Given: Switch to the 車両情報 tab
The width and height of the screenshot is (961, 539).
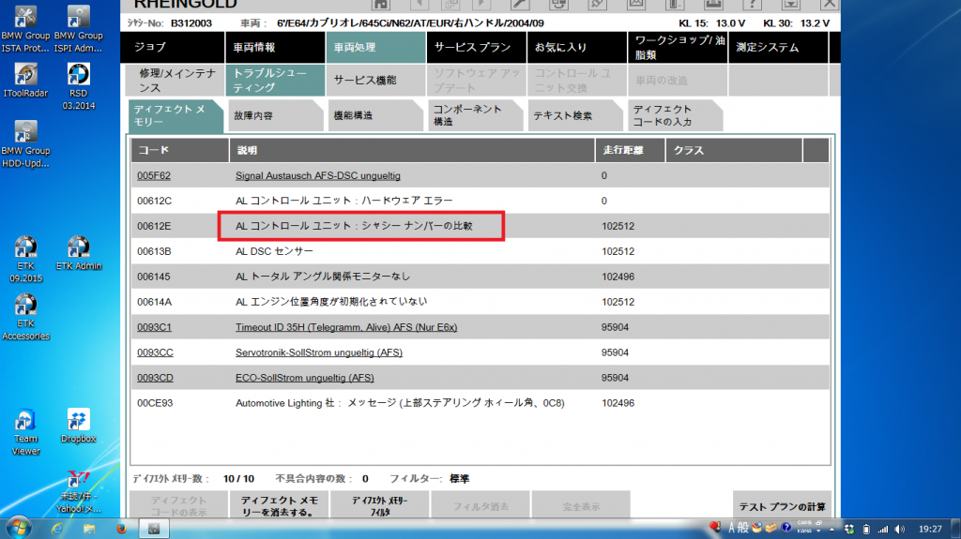Looking at the screenshot, I should click(275, 47).
